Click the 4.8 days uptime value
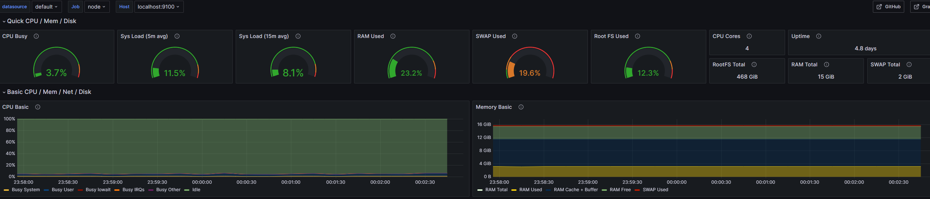The image size is (930, 199). pyautogui.click(x=865, y=48)
